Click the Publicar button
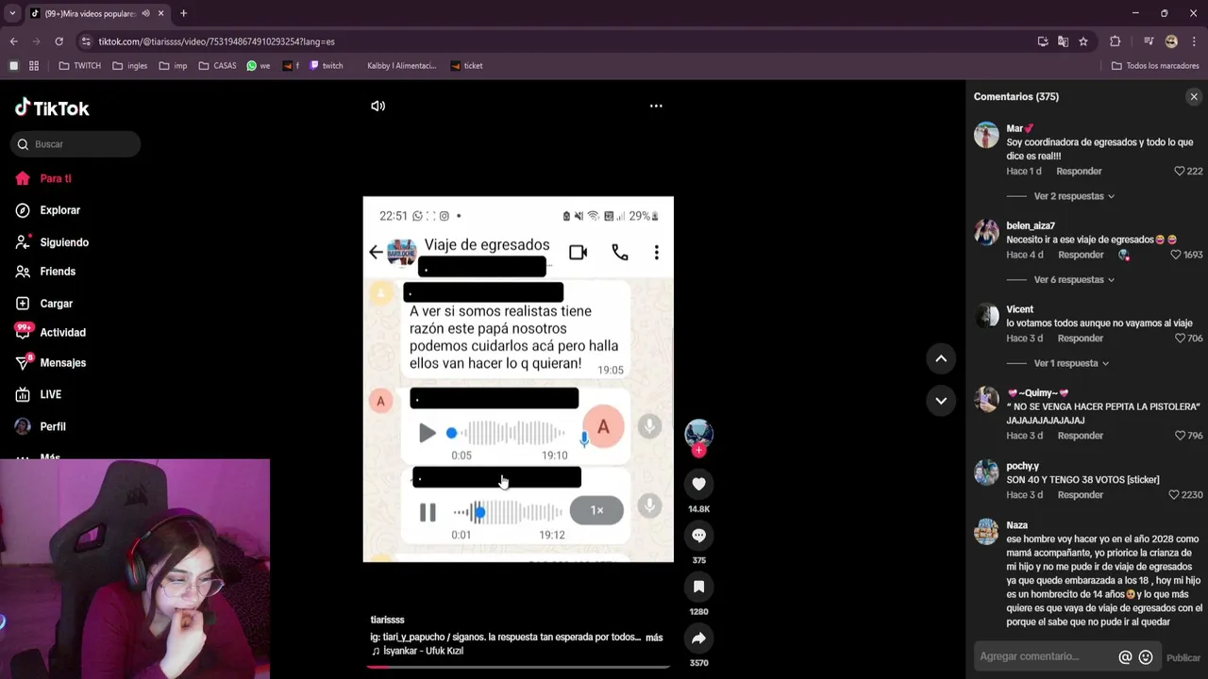The image size is (1208, 679). point(1183,657)
